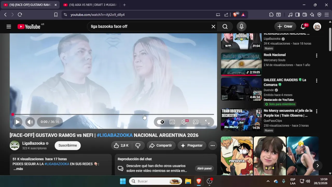Screen dimensions: 332x187
Task: Switch to the AIXA VS NEFI tab
Action: click(90, 5)
